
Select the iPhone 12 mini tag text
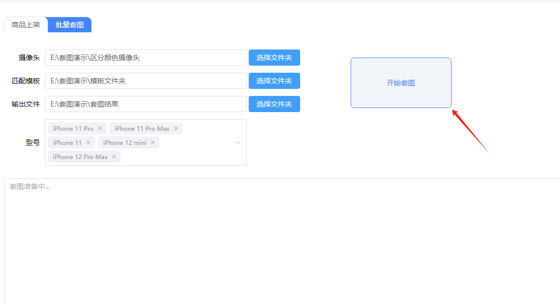125,143
